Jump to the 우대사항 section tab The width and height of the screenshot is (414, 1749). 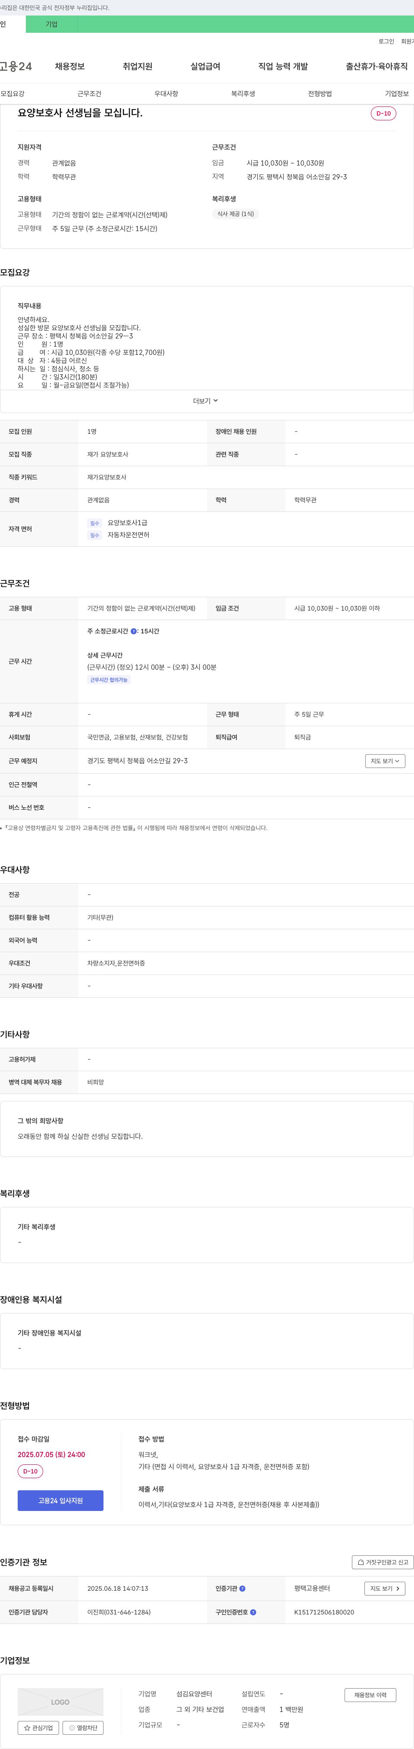pos(166,94)
